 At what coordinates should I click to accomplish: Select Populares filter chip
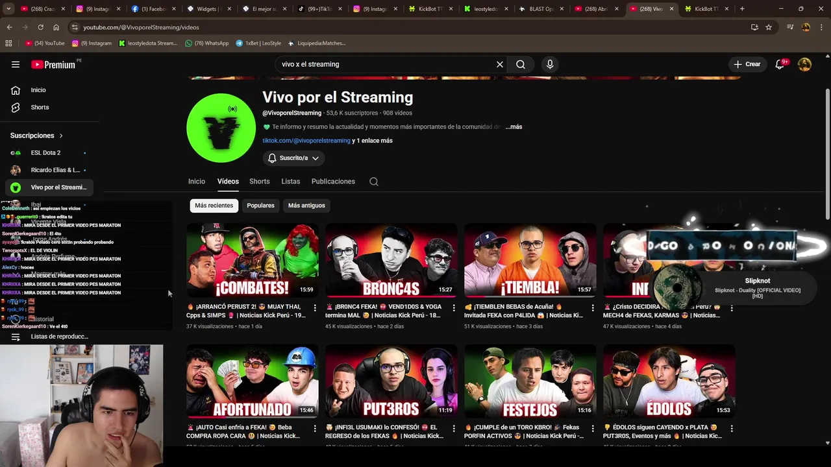tap(260, 206)
